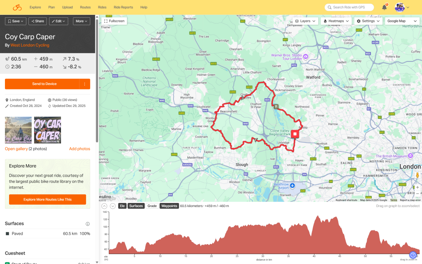Expand the Heatmaps dropdown
Screen dimensions: 422x264
pyautogui.click(x=336, y=21)
